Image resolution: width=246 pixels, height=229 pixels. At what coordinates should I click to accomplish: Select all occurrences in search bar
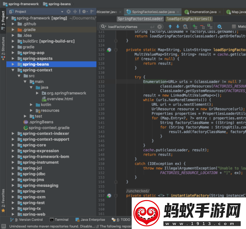pos(210,27)
